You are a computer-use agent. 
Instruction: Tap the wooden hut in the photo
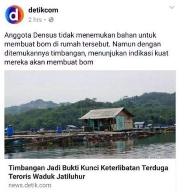[x=107, y=119]
